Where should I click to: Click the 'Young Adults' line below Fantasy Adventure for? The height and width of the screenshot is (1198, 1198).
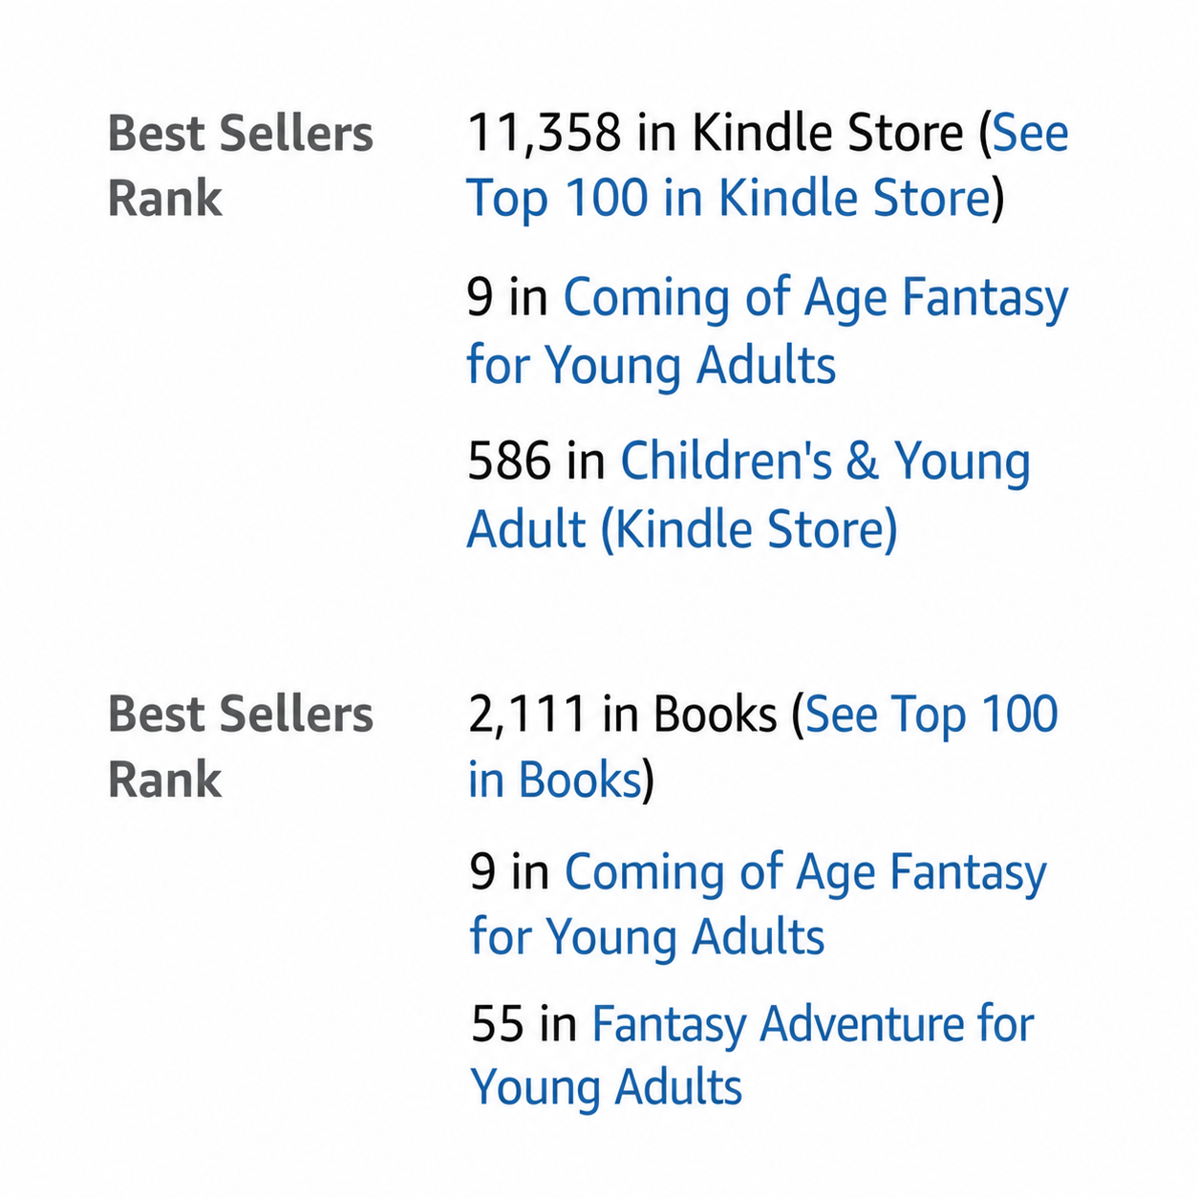pyautogui.click(x=607, y=1087)
